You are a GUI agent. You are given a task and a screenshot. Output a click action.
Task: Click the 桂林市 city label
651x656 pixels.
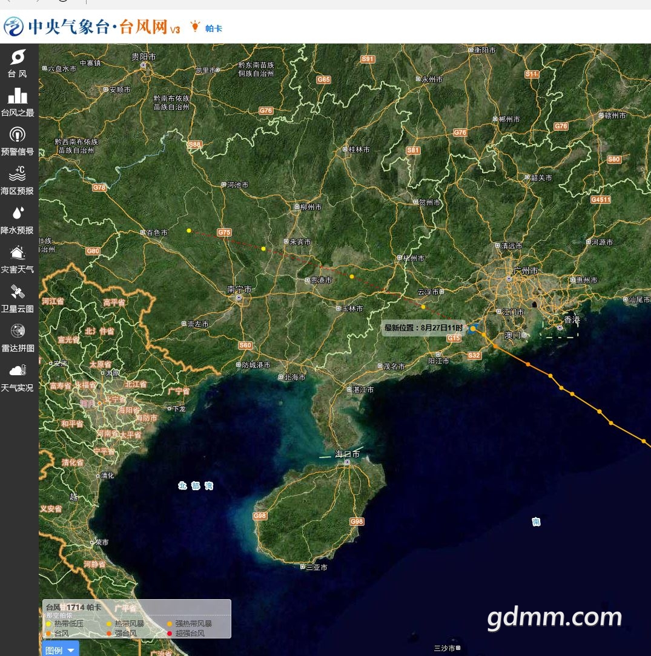[x=359, y=149]
